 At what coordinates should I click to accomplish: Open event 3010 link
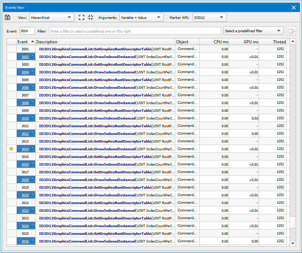pos(25,118)
